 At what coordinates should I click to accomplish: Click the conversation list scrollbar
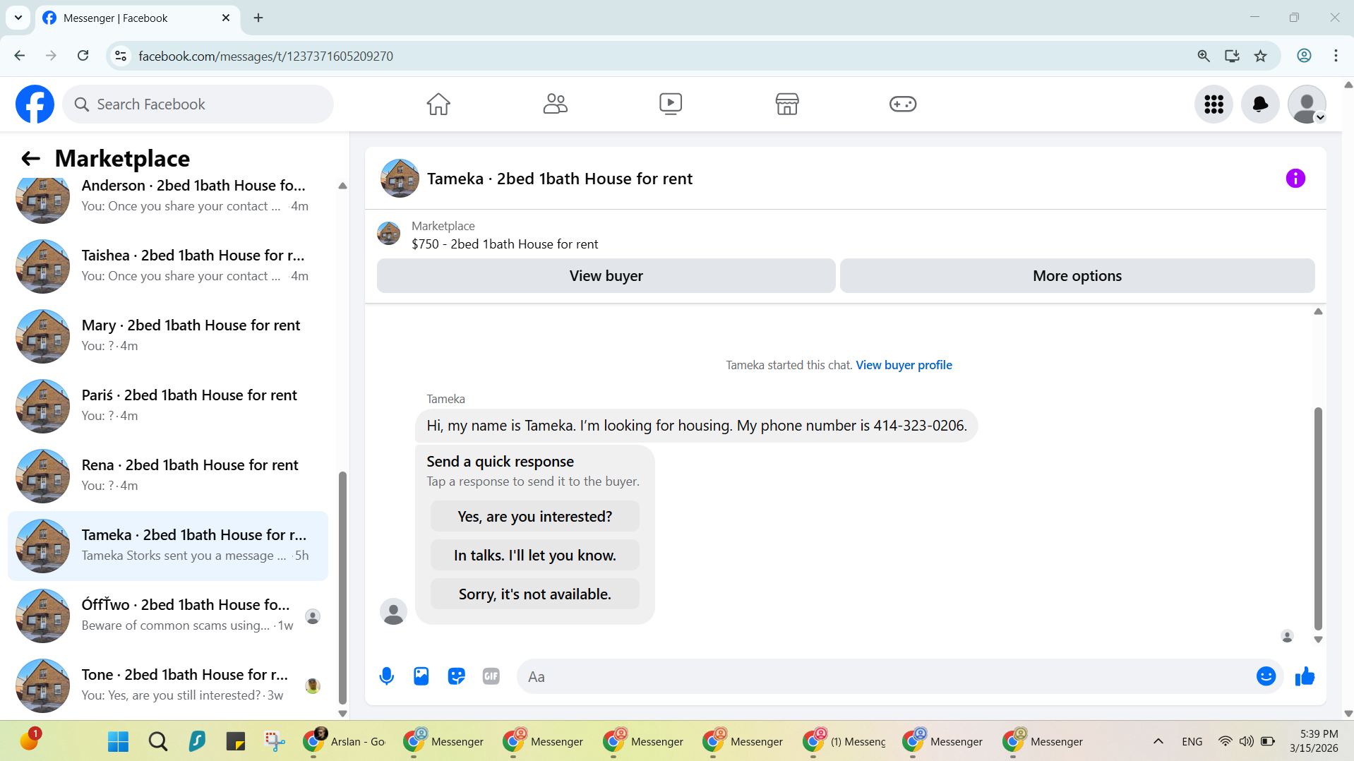(x=342, y=587)
